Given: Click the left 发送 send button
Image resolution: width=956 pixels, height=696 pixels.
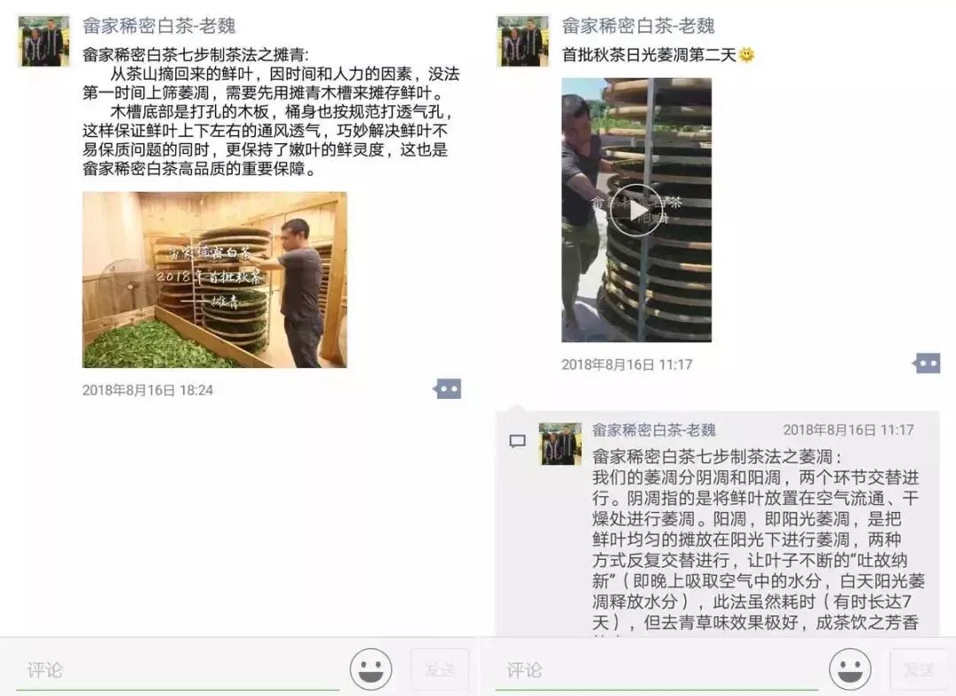Looking at the screenshot, I should [440, 669].
